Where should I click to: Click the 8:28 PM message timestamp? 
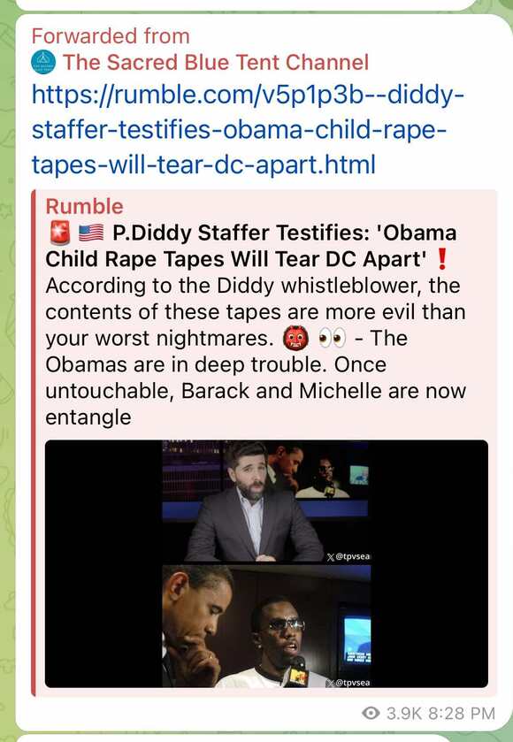462,713
